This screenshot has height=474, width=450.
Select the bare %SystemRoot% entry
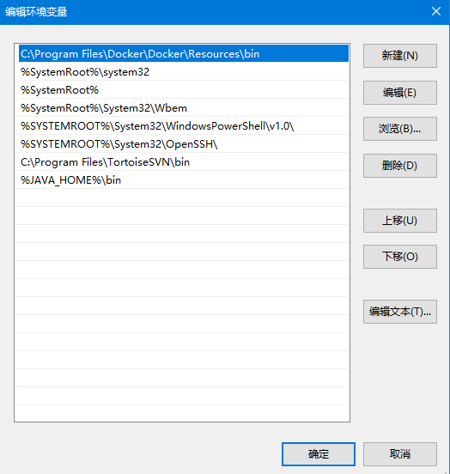[x=184, y=90]
